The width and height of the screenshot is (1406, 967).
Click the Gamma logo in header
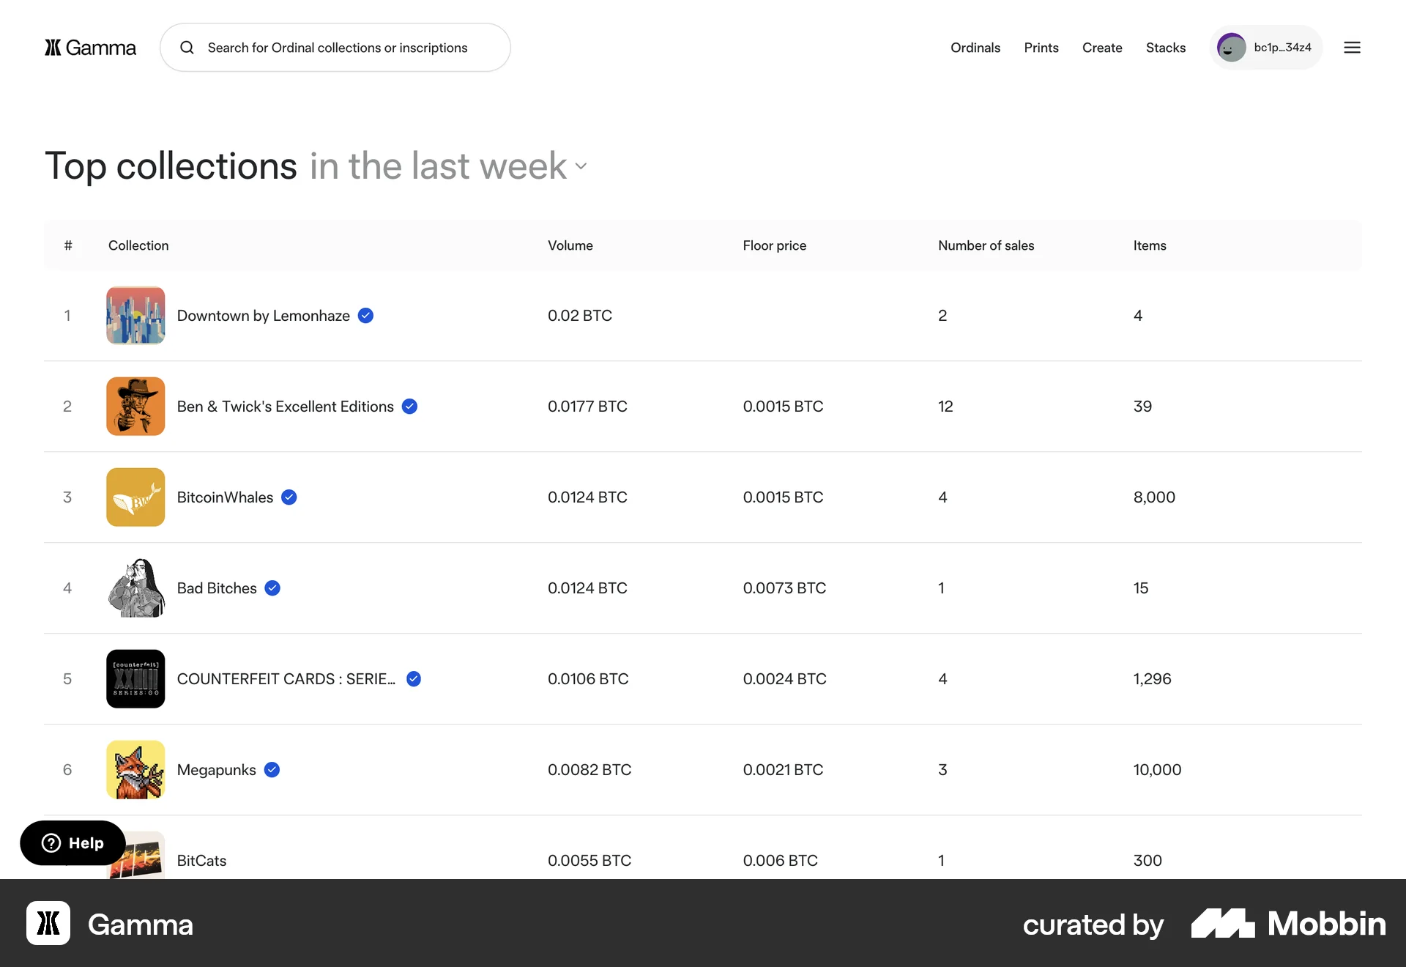(90, 48)
